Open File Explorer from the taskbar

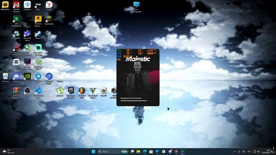pyautogui.click(x=138, y=152)
